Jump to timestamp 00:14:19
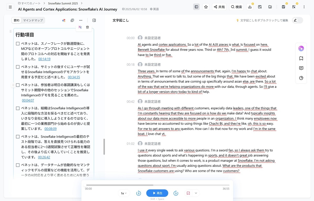 click(44, 59)
